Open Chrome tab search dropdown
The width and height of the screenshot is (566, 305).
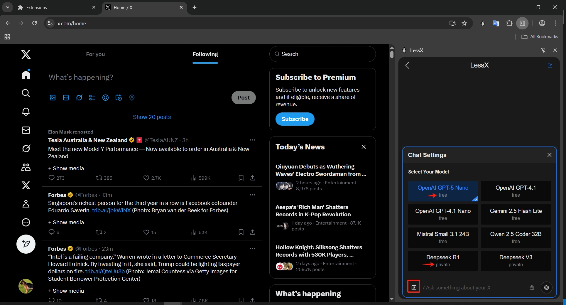pyautogui.click(x=7, y=7)
